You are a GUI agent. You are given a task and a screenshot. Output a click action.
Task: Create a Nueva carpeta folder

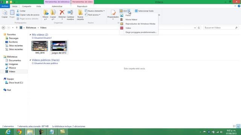(80, 15)
